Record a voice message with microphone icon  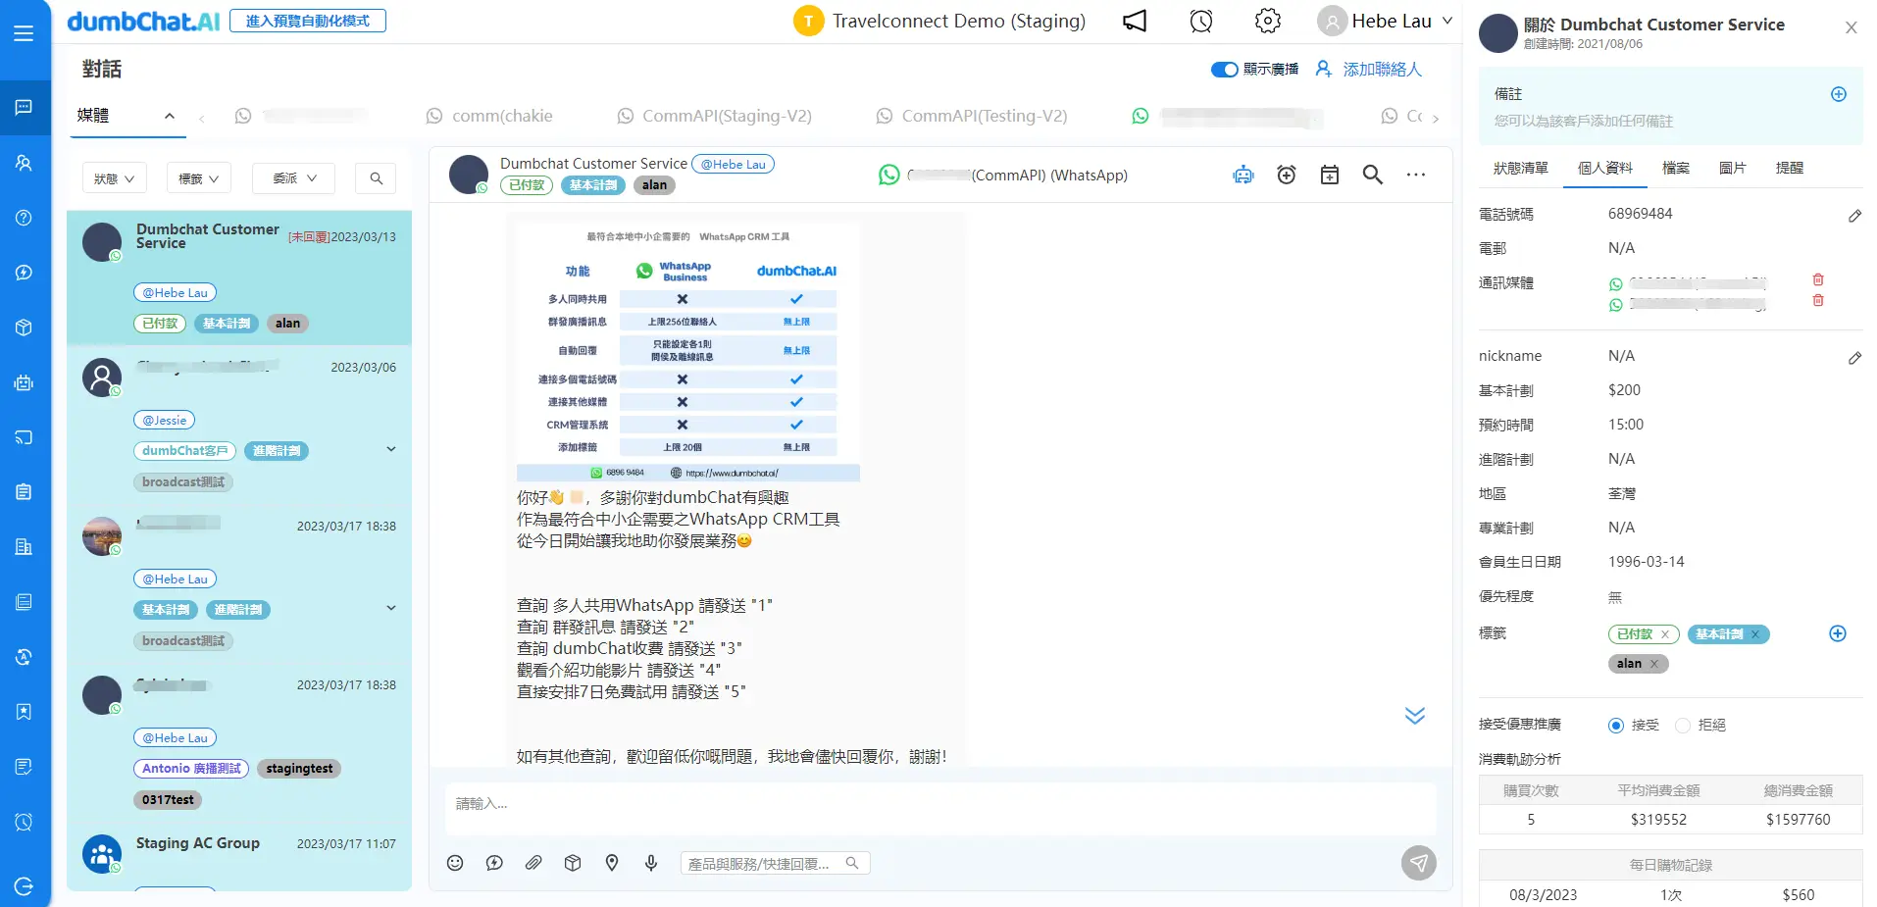pyautogui.click(x=651, y=863)
